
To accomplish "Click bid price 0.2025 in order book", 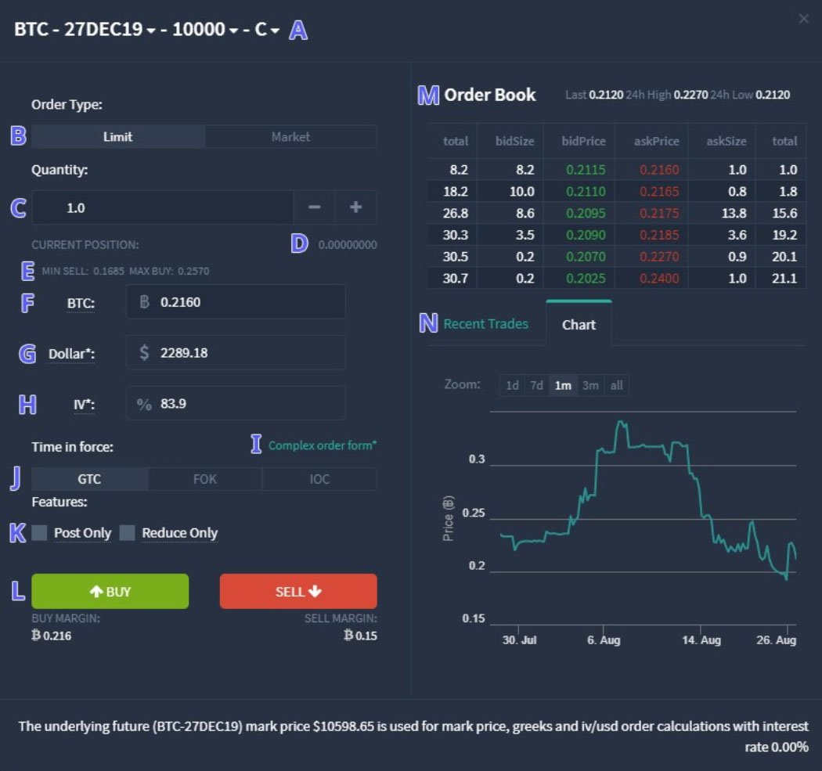I will pos(586,279).
